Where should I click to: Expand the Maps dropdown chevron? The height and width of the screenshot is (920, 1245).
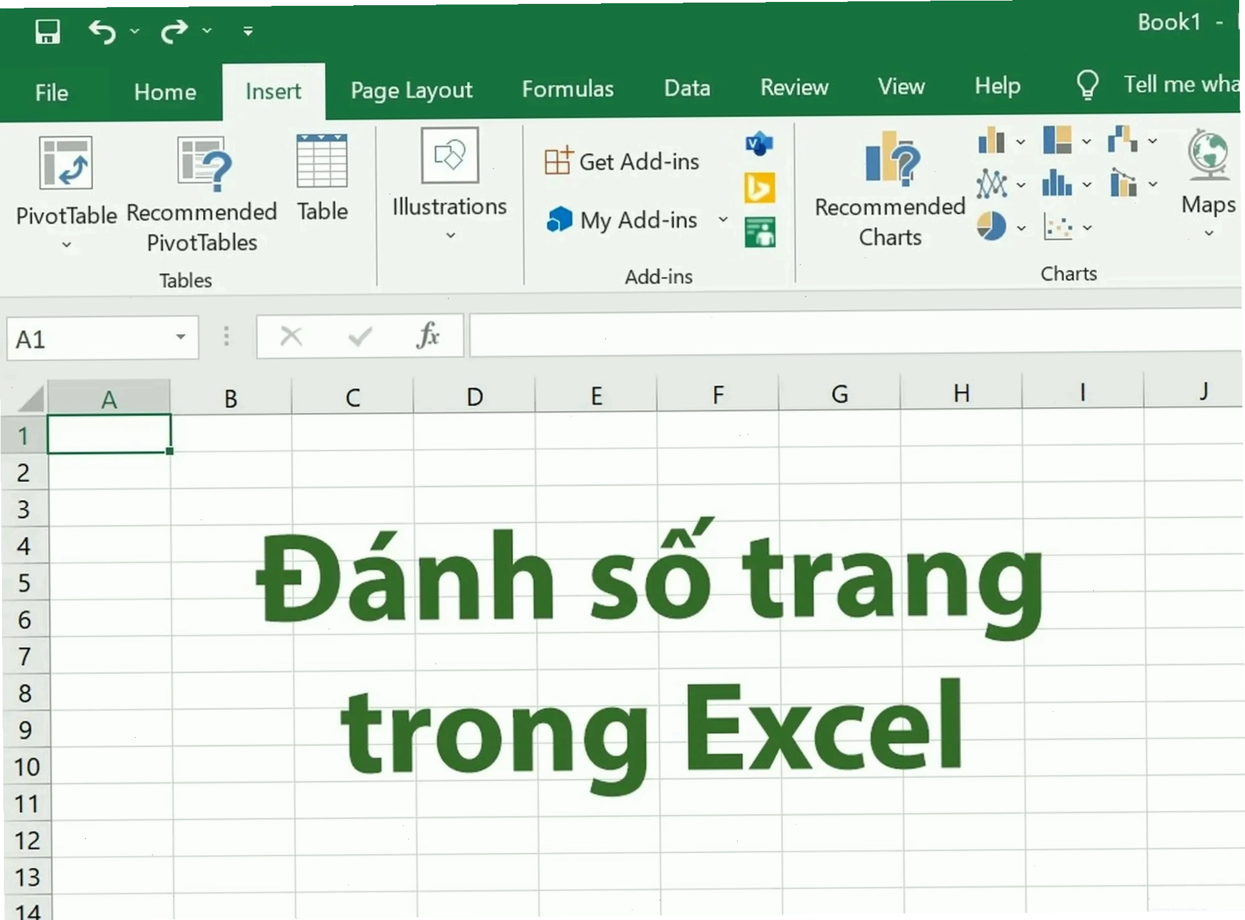pyautogui.click(x=1209, y=233)
